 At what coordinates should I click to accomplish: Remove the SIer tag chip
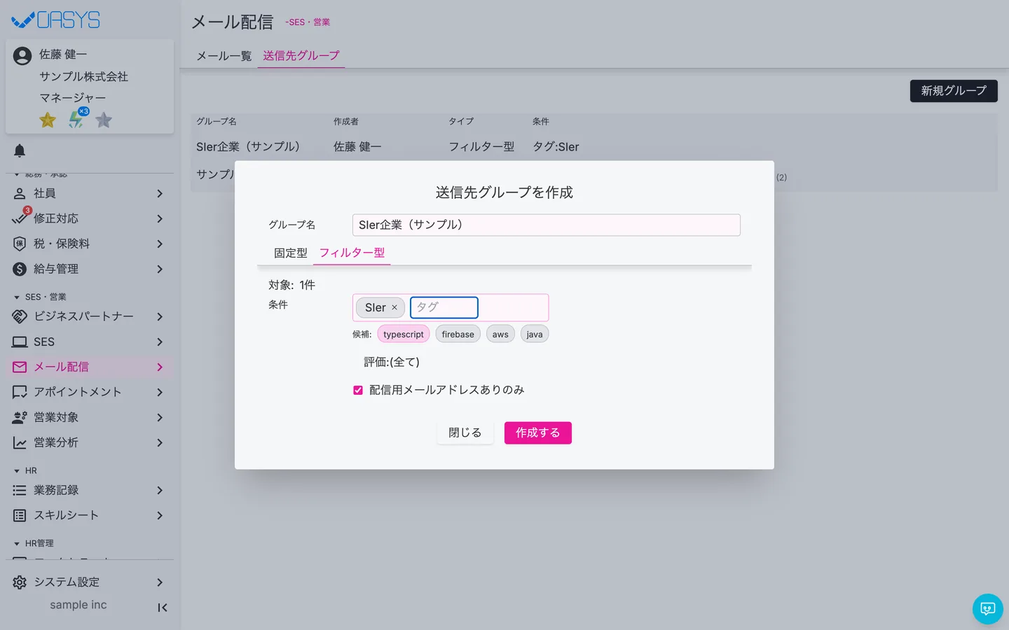pos(394,307)
